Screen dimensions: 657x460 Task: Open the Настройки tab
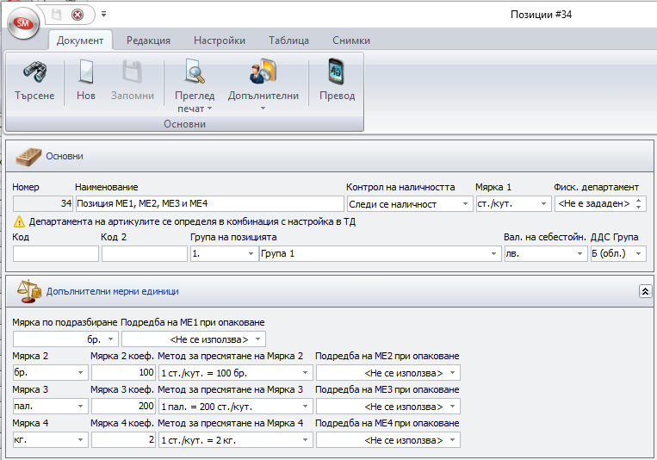[219, 40]
